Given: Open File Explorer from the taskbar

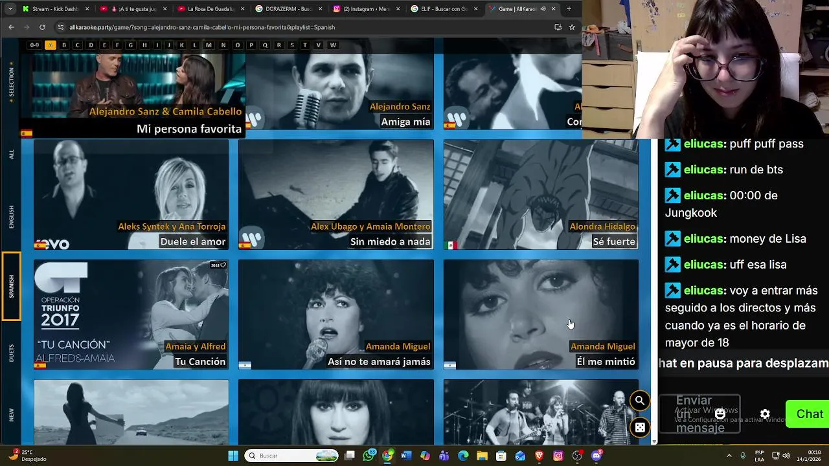Looking at the screenshot, I should click(482, 456).
